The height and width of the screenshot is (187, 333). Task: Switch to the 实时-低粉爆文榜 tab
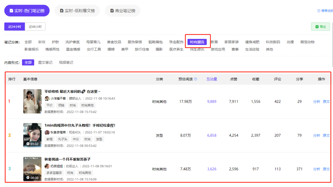click(77, 10)
